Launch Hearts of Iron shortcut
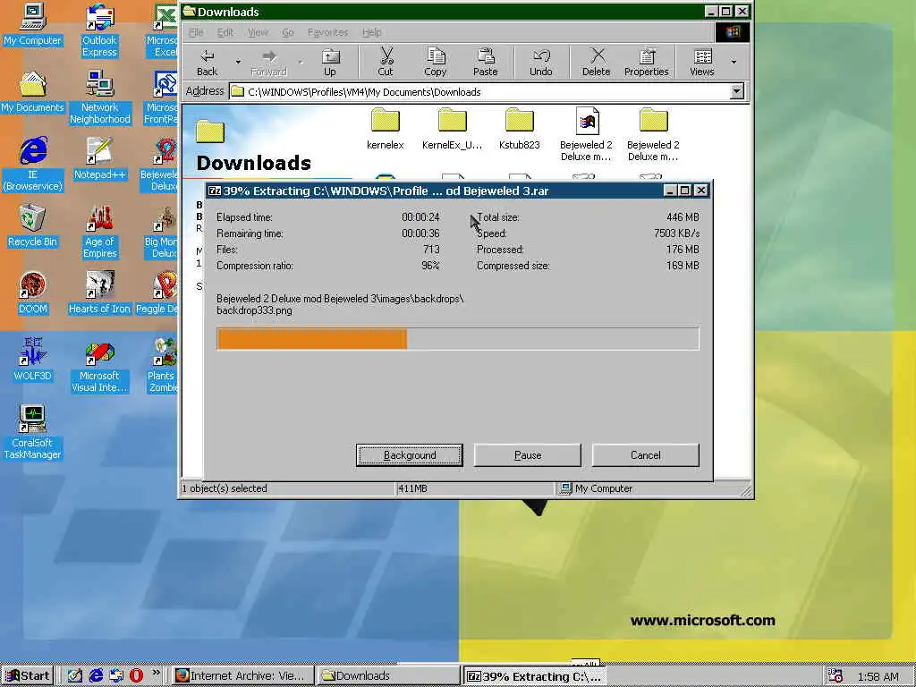 pos(99,293)
